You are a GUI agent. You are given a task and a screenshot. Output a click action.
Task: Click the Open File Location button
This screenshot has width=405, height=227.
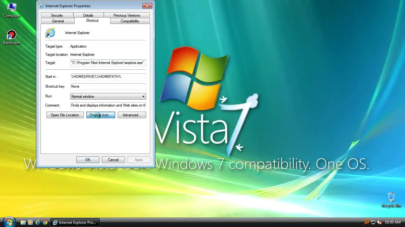(65, 115)
